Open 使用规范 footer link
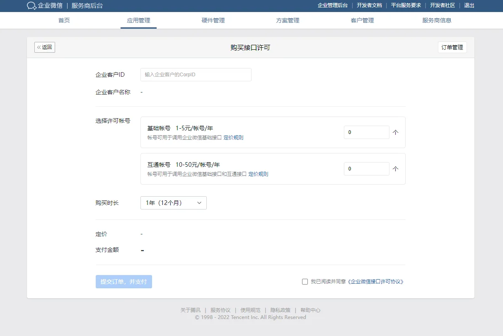 pos(250,310)
